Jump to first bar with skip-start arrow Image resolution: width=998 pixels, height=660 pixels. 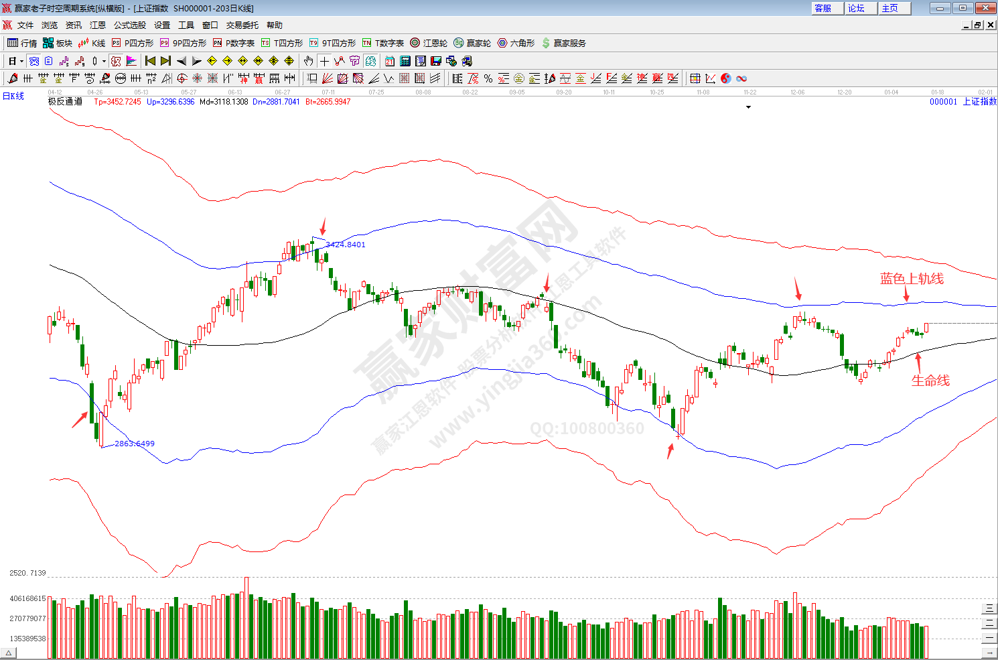151,61
